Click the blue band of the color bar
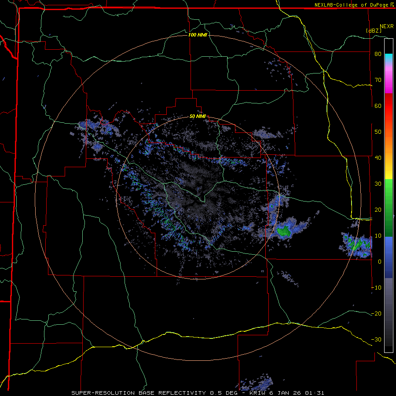The image size is (396, 396). (x=389, y=257)
